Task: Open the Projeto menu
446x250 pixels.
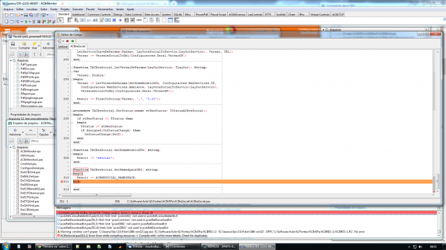Action: [65, 9]
